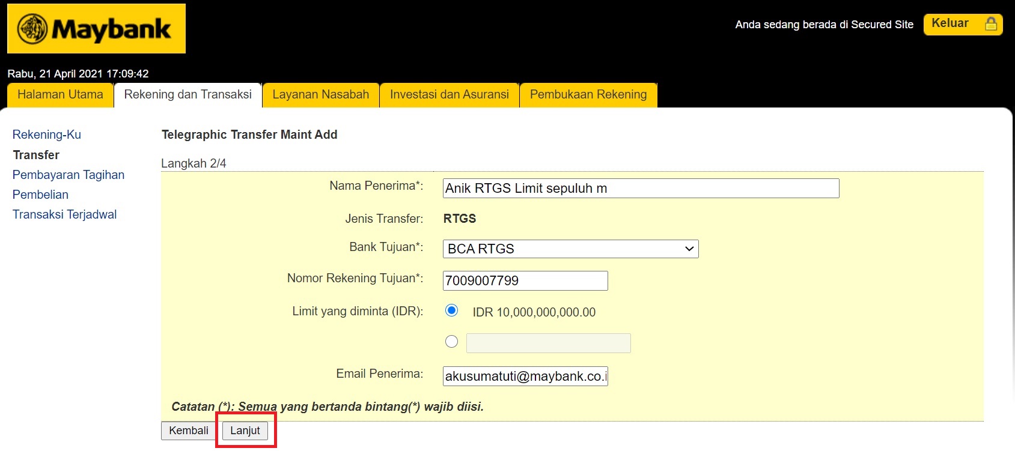Log out with the Keluar button
The width and height of the screenshot is (1015, 451).
pos(950,24)
